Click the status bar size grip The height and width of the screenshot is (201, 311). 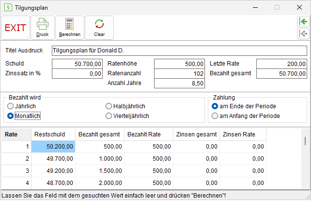[308, 197]
